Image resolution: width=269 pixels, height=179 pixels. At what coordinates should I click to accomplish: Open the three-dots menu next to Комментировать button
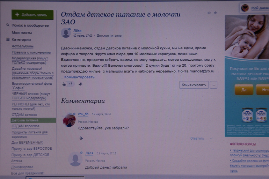click(x=214, y=85)
